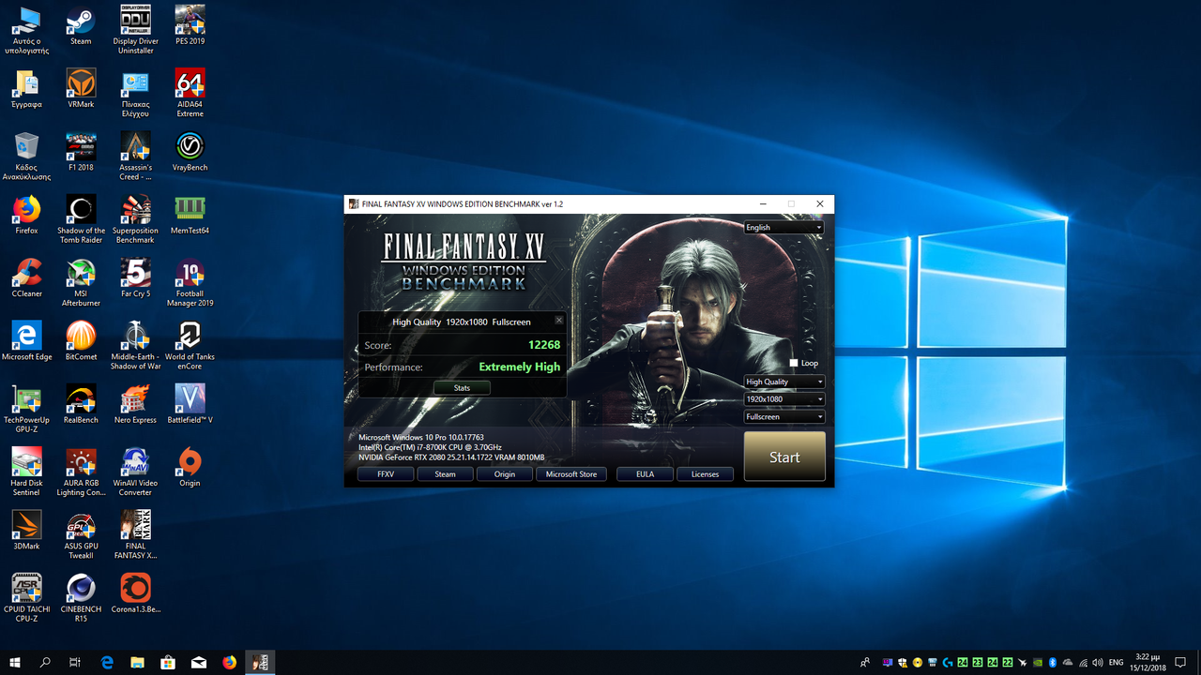Open the Licenses button
The image size is (1201, 675).
coord(705,474)
